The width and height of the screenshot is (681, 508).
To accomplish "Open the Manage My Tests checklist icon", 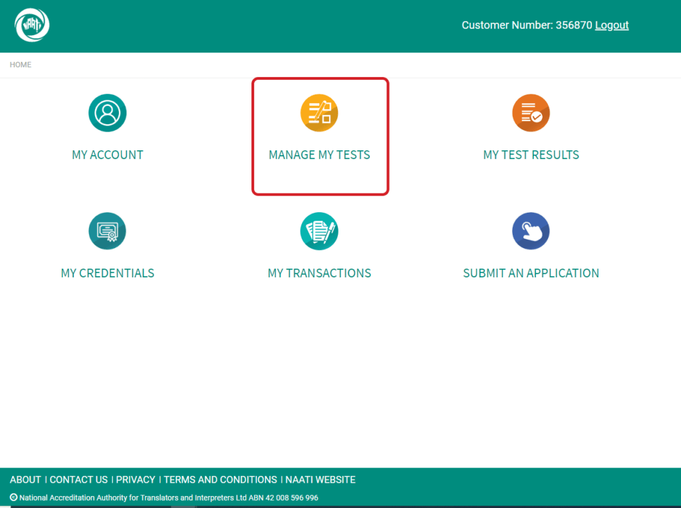I will point(319,113).
